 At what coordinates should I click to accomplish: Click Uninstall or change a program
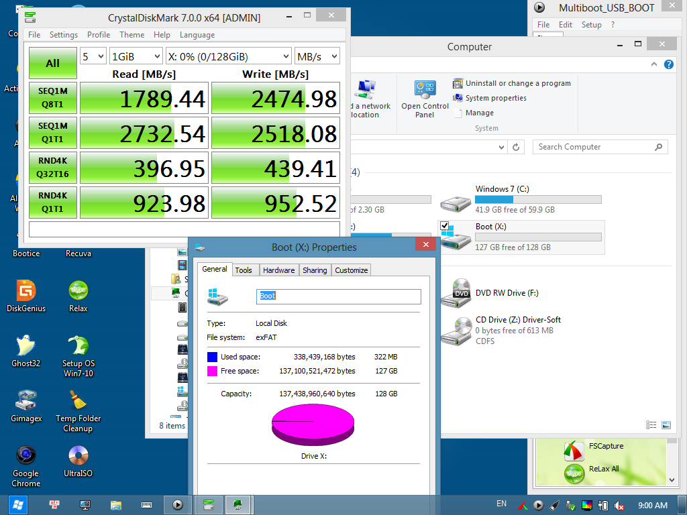tap(513, 83)
